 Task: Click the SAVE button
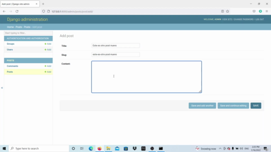pos(256,106)
